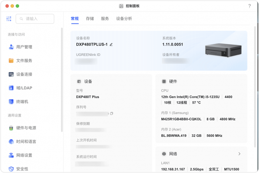Open 硬件与电源 settings label
Image resolution: width=259 pixels, height=173 pixels.
(26, 128)
